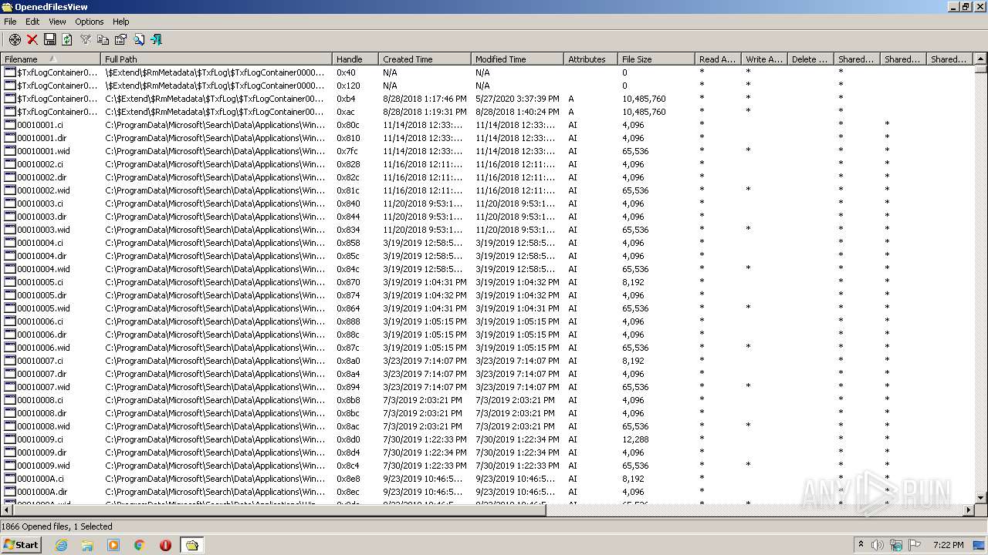Click the modified time 5/27/2020 3:37:39 PM
This screenshot has height=555, width=988.
coord(517,99)
